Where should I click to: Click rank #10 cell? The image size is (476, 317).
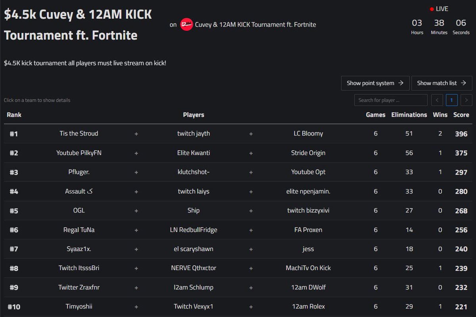pyautogui.click(x=14, y=306)
